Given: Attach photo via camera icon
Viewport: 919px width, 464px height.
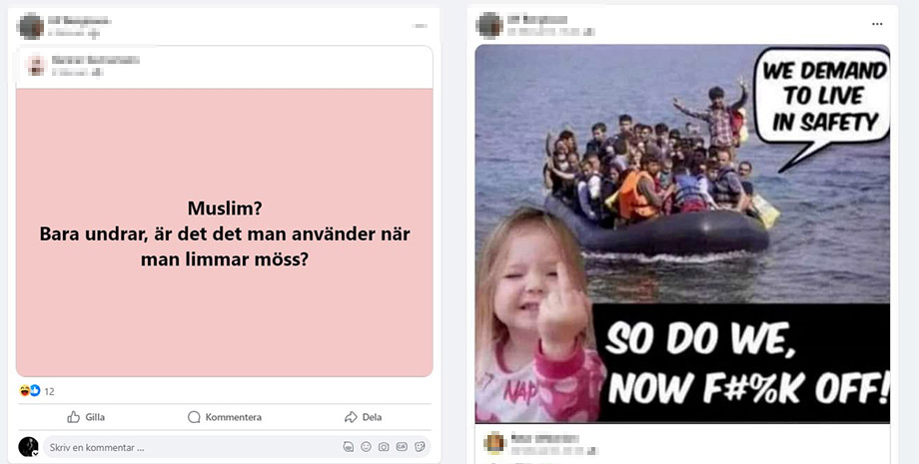Looking at the screenshot, I should click(x=384, y=447).
